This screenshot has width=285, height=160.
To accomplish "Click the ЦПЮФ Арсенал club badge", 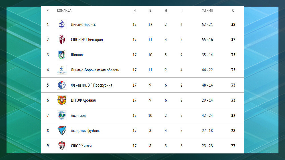I will [62, 100].
